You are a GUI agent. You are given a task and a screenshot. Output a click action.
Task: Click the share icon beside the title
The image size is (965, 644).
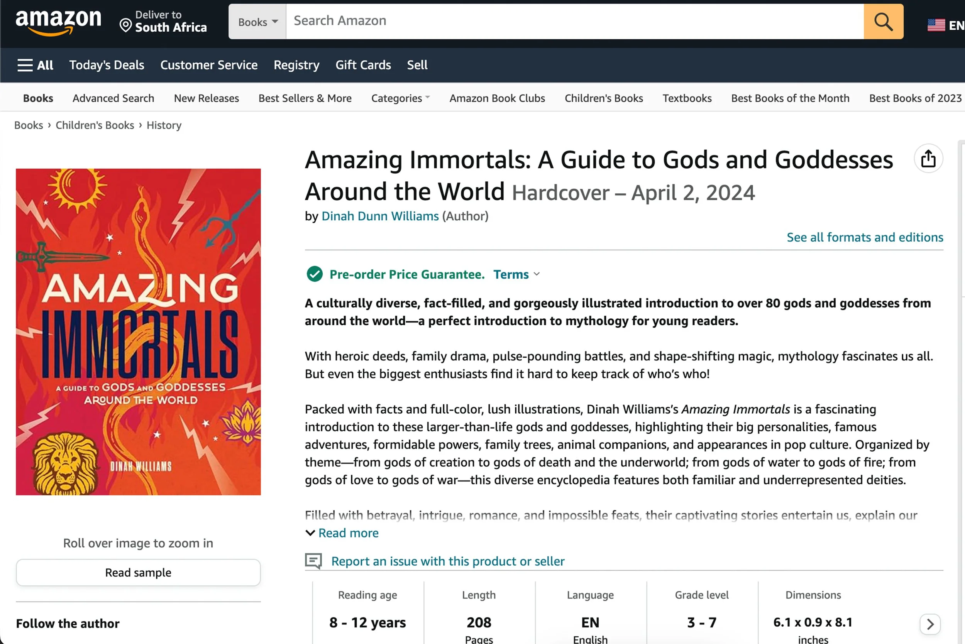coord(928,159)
